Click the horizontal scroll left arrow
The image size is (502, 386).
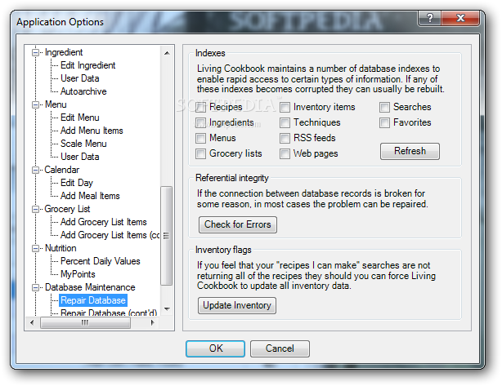tap(32, 322)
